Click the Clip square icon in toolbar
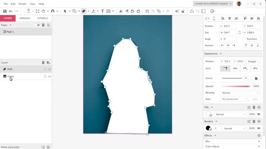 click(x=204, y=11)
